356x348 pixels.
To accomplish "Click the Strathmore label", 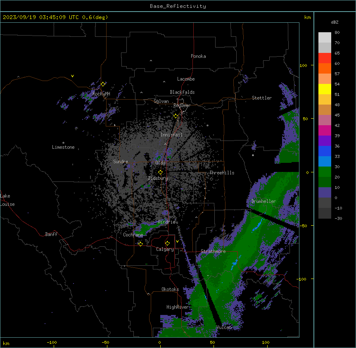I will (213, 251).
